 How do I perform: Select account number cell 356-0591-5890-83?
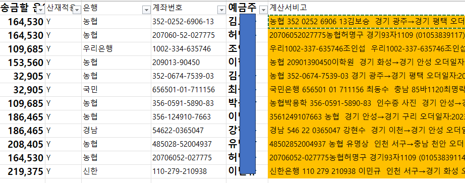(189, 103)
